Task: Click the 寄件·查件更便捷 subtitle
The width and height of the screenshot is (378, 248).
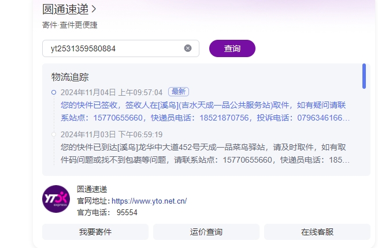Action: 70,25
